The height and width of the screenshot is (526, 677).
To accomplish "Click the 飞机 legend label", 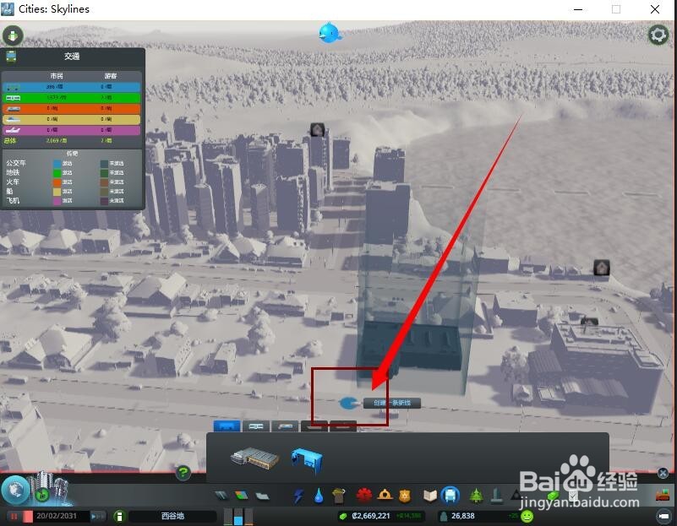I will (x=13, y=200).
